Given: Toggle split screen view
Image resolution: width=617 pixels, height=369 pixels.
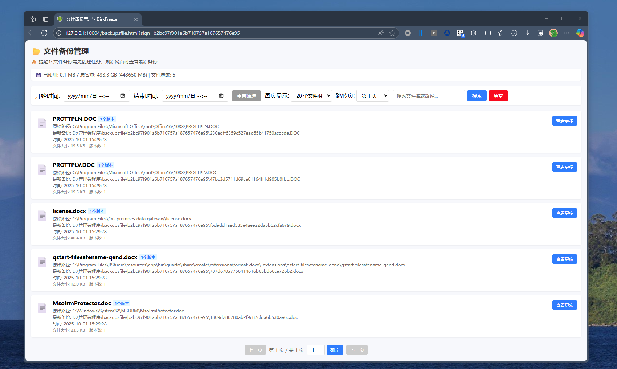Looking at the screenshot, I should tap(488, 33).
